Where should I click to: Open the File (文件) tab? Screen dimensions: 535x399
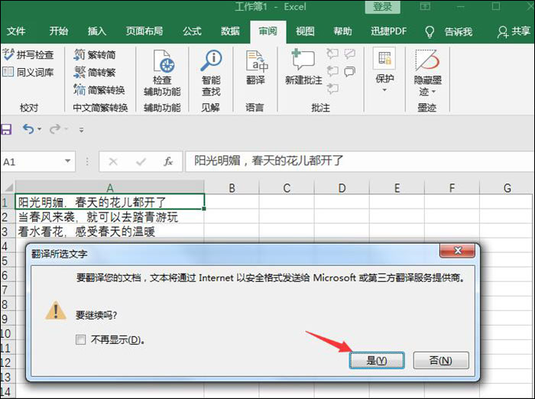(16, 32)
